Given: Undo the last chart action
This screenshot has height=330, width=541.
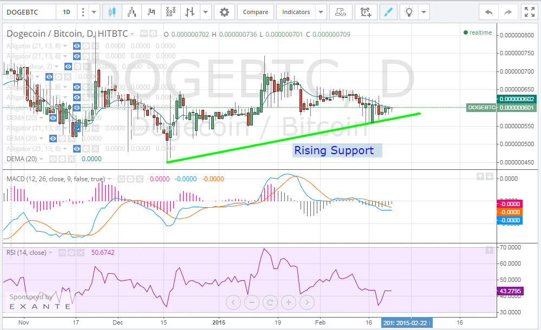Looking at the screenshot, I should pyautogui.click(x=487, y=11).
